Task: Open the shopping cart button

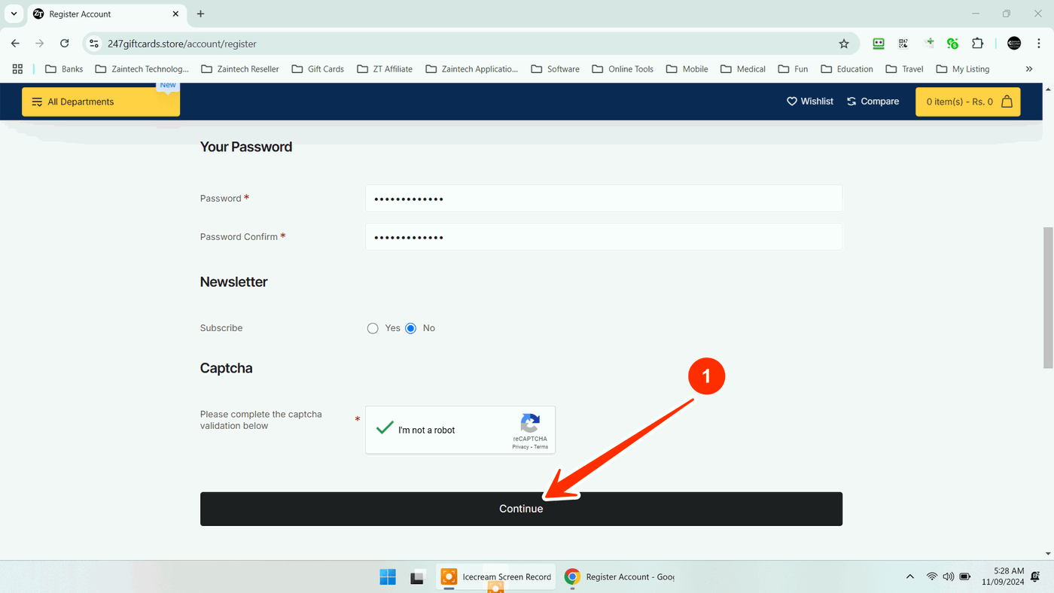Action: (967, 102)
